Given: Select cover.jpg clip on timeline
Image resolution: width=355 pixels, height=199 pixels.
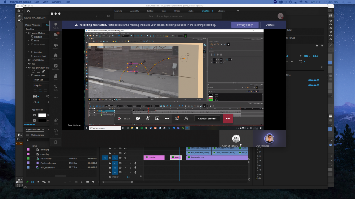Looking at the screenshot, I should 154,158.
